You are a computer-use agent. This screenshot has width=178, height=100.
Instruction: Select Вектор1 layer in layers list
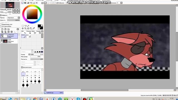[9, 36]
